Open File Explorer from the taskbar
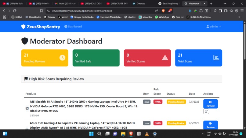Image resolution: width=246 pixels, height=138 pixels. tap(123, 134)
